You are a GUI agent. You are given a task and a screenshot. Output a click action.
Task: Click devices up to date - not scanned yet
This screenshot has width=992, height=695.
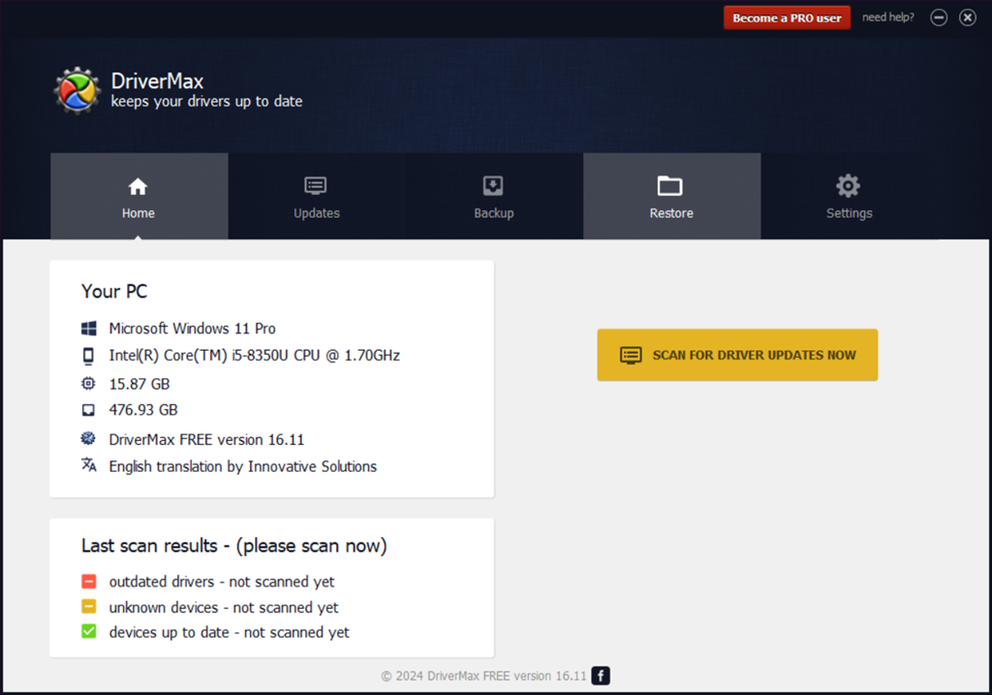pos(229,632)
